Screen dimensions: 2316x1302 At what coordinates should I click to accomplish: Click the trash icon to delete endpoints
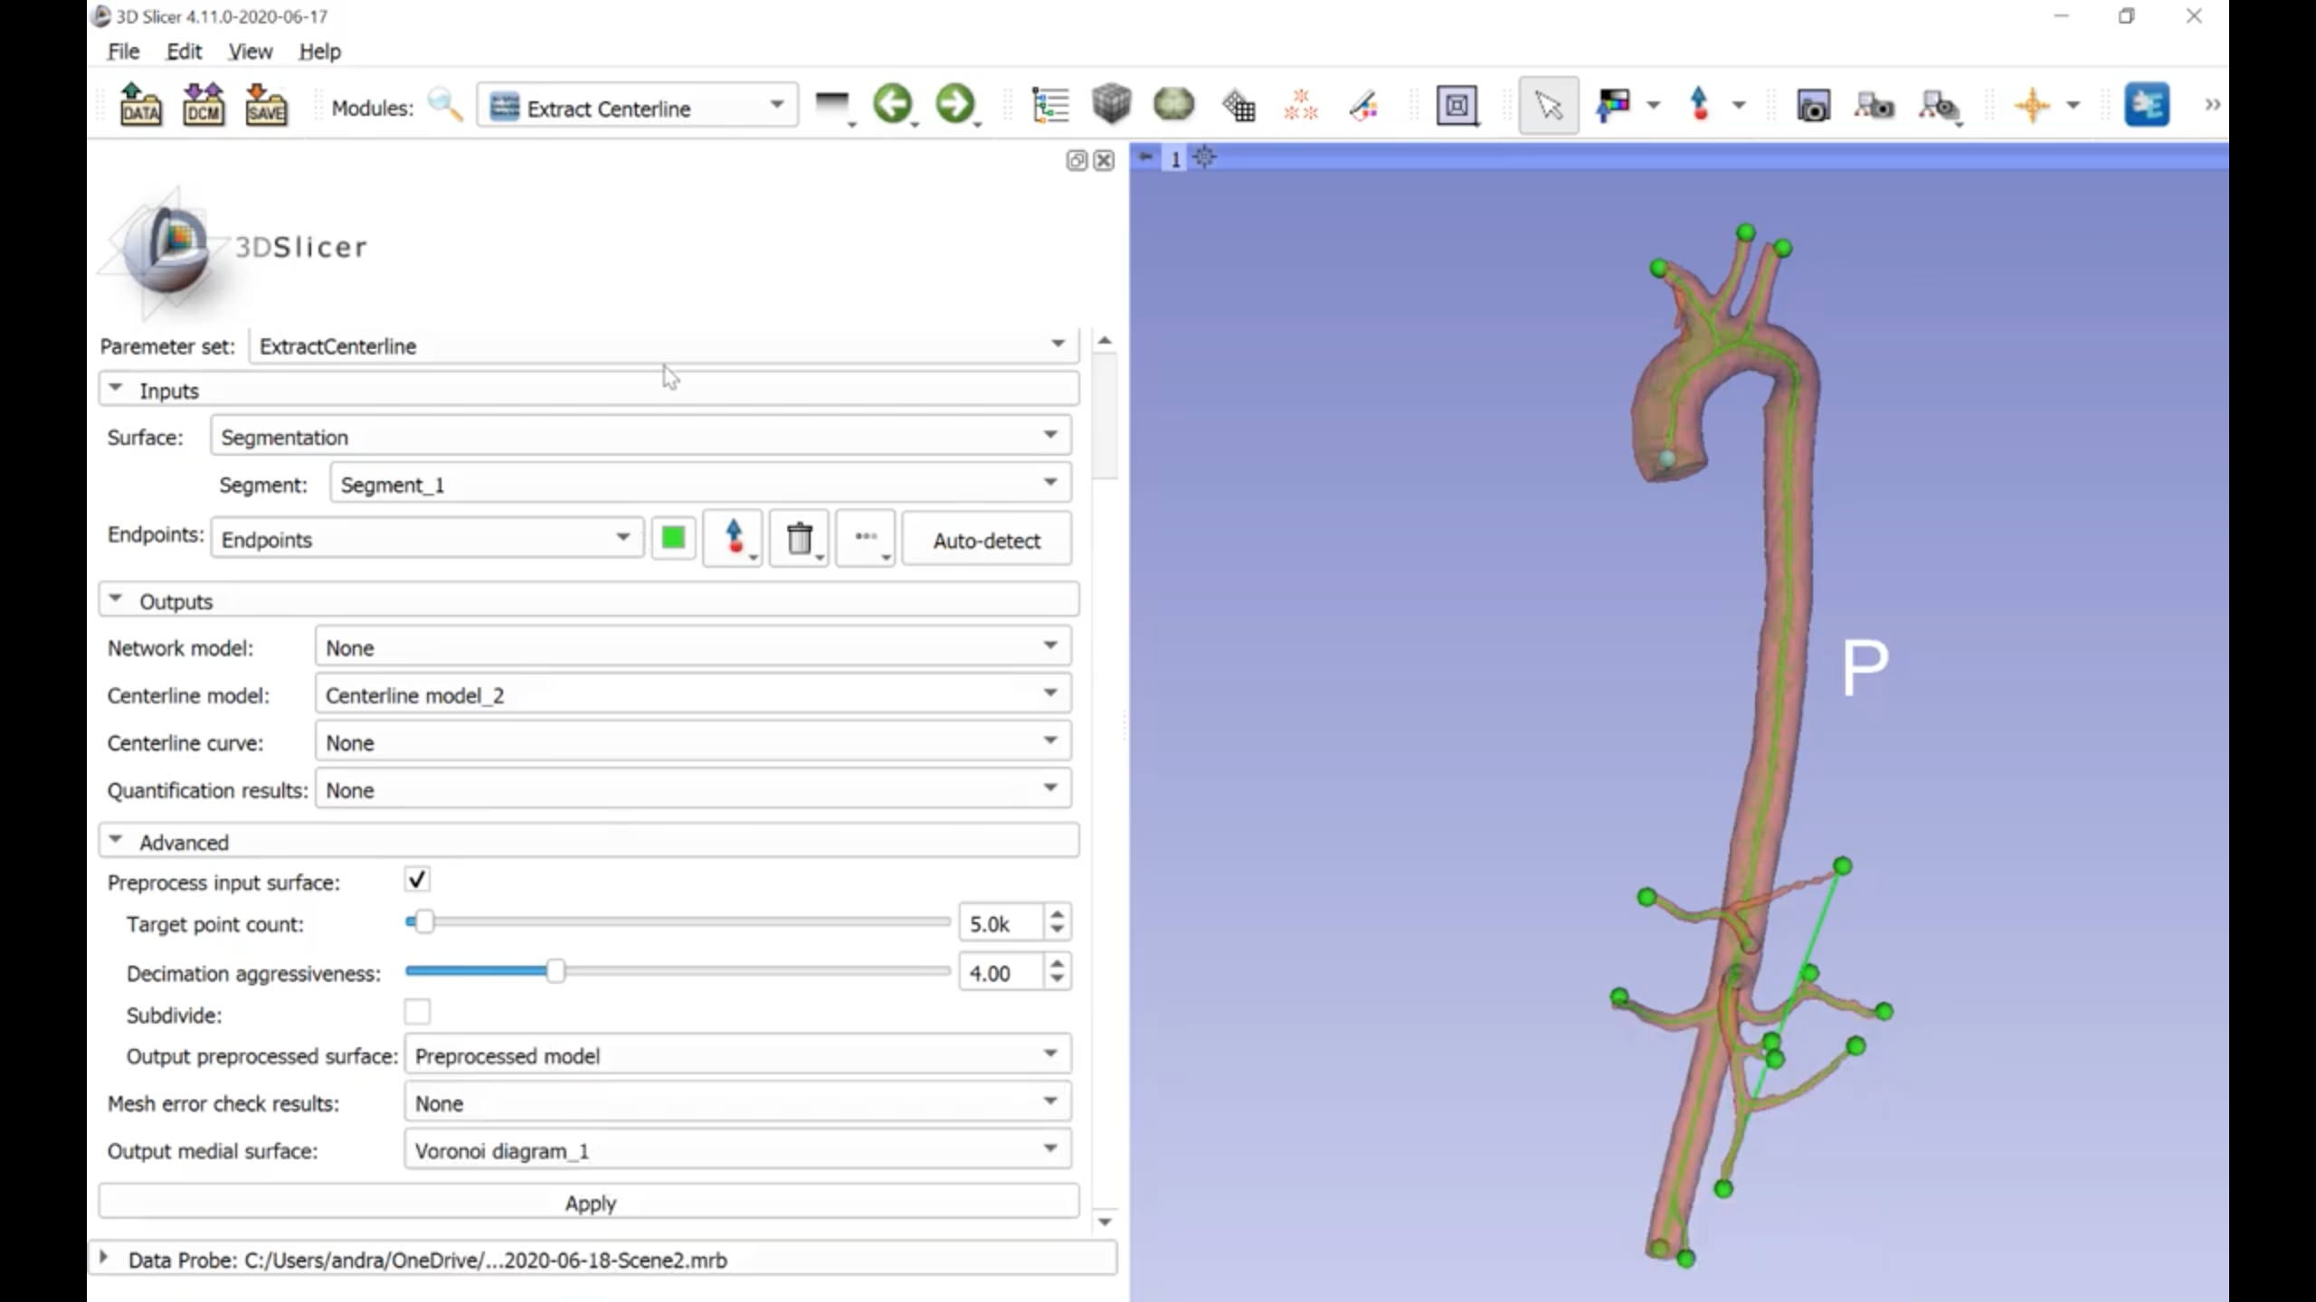(799, 539)
